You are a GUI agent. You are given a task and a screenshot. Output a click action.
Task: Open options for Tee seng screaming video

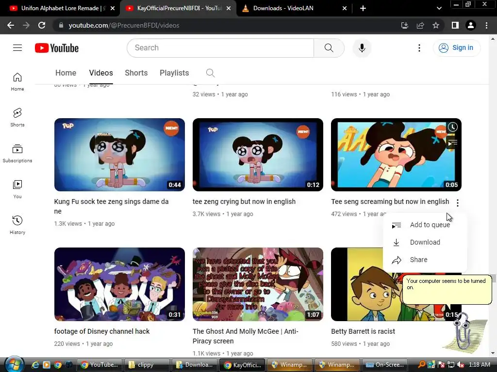pyautogui.click(x=457, y=203)
